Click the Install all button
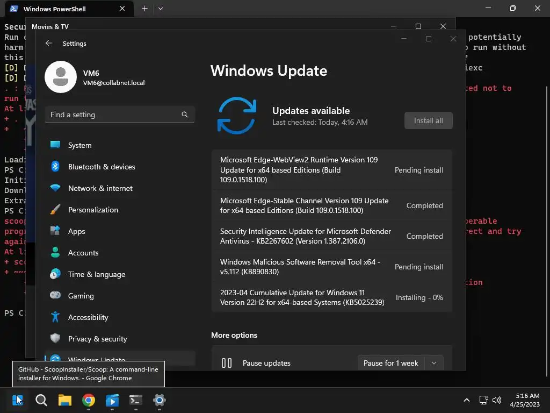Screen dimensions: 550x413 (428, 120)
